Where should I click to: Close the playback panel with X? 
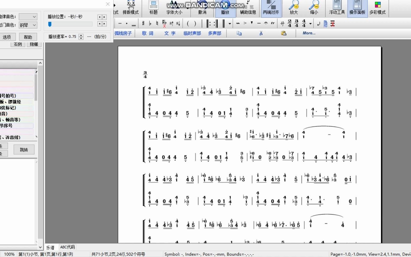(108, 4)
